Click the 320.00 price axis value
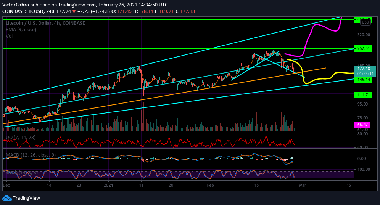This screenshot has height=205, width=380. click(x=364, y=35)
